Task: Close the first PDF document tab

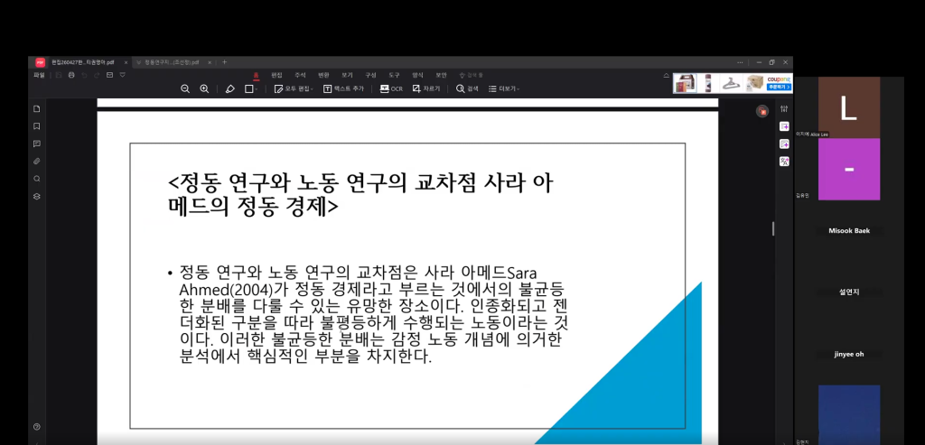Action: 126,62
